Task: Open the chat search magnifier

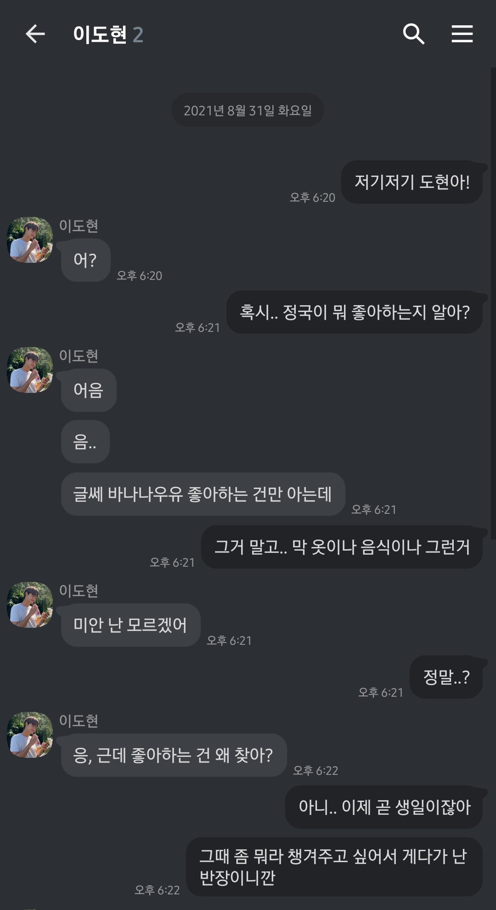Action: tap(413, 34)
